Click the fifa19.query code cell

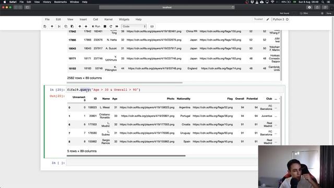[x=175, y=90]
